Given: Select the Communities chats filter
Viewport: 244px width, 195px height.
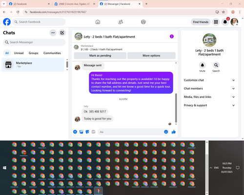Looking at the screenshot, I should pos(52,53).
